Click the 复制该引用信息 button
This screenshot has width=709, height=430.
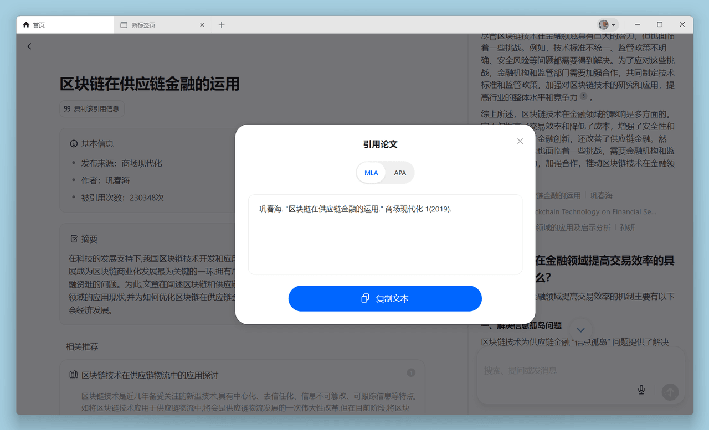92,108
